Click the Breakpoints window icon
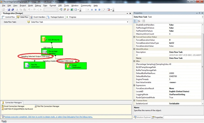This screenshot has height=123, width=204. (x=108, y=9)
